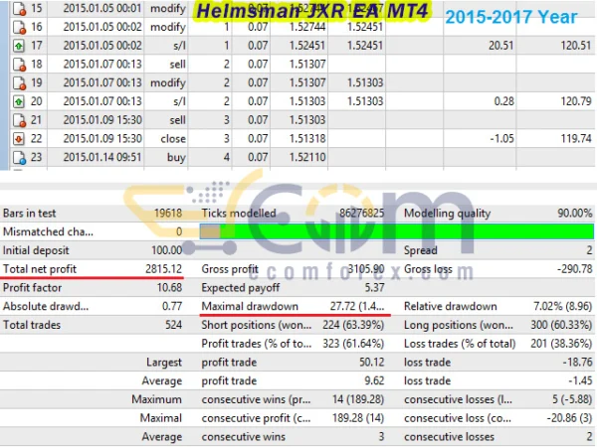Image resolution: width=597 pixels, height=447 pixels.
Task: Click the 'close' type cell in row 22
Action: click(x=173, y=139)
